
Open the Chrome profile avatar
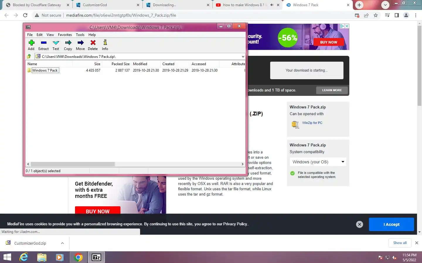click(x=406, y=15)
